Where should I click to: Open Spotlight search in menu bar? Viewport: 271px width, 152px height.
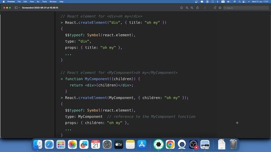[240, 2]
